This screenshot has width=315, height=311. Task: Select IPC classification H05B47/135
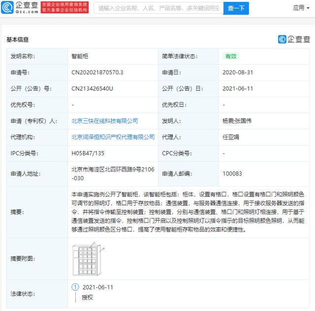[88, 154]
